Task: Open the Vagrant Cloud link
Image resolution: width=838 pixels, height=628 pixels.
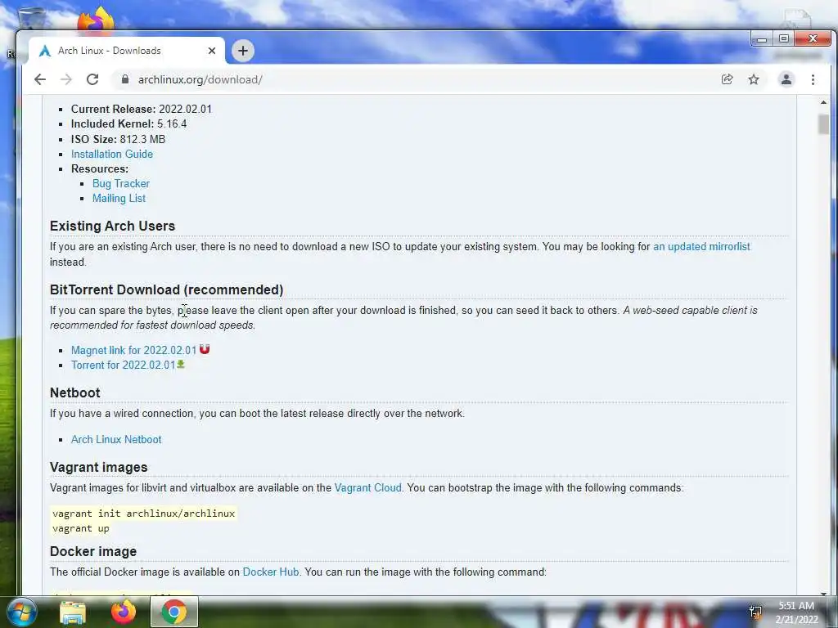Action: 367,487
